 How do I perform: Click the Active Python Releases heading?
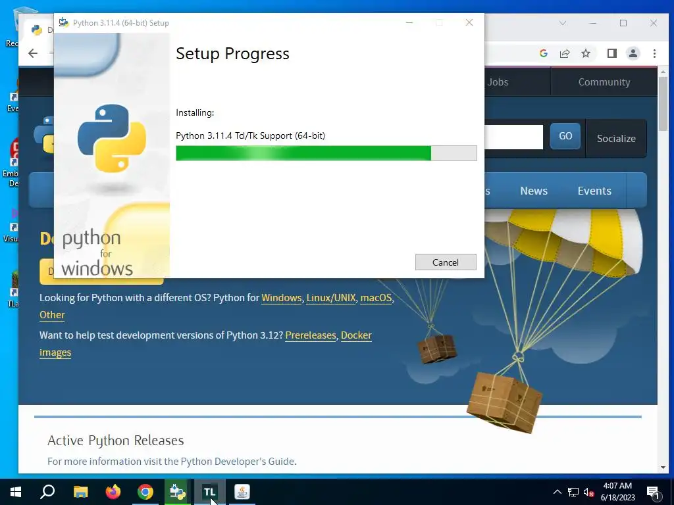[116, 440]
